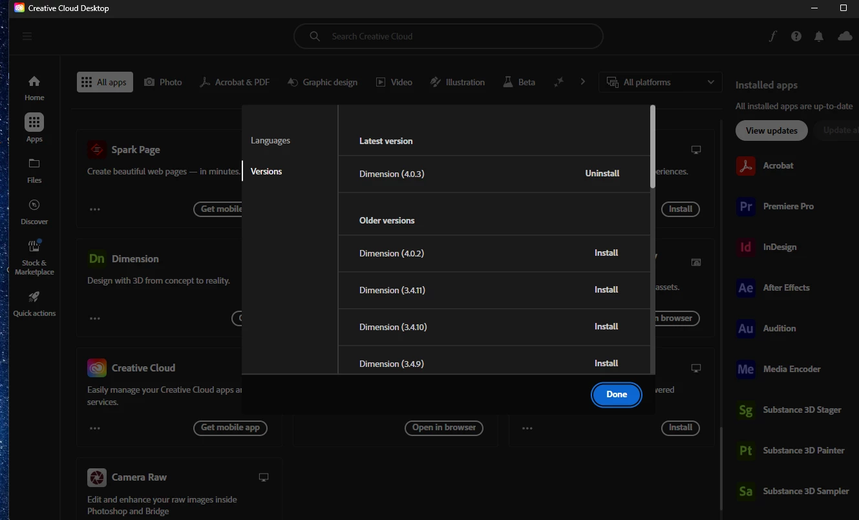Select the Acrobat & PDF category tab

pos(235,82)
